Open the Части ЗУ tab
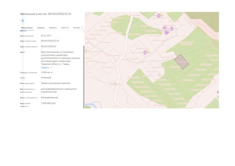 click(65, 28)
